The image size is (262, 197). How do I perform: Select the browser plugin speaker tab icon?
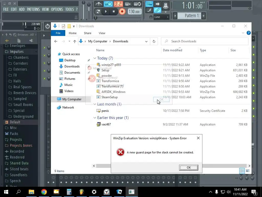31,41
